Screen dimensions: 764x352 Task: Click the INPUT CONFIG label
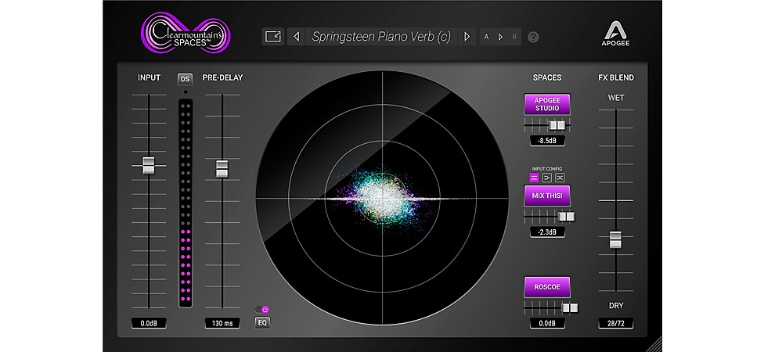pyautogui.click(x=547, y=169)
